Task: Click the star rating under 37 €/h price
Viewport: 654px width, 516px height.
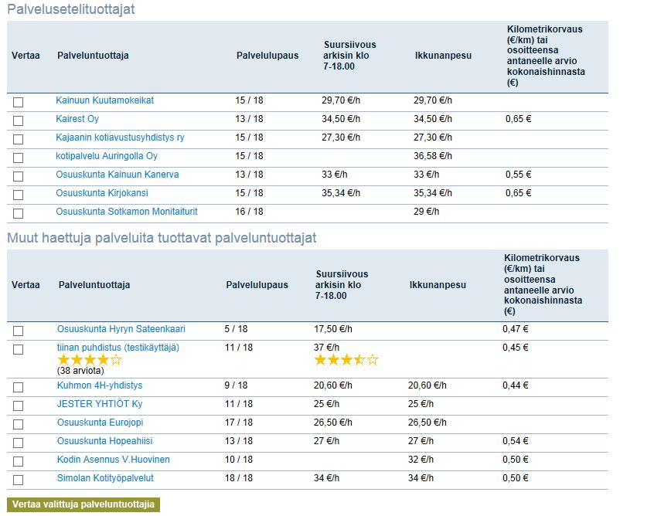Action: click(346, 360)
